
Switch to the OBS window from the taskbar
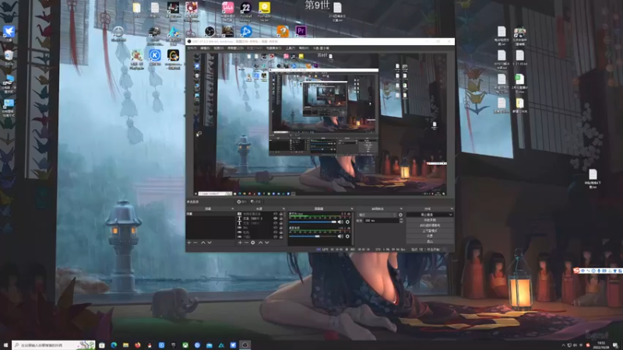pyautogui.click(x=245, y=345)
